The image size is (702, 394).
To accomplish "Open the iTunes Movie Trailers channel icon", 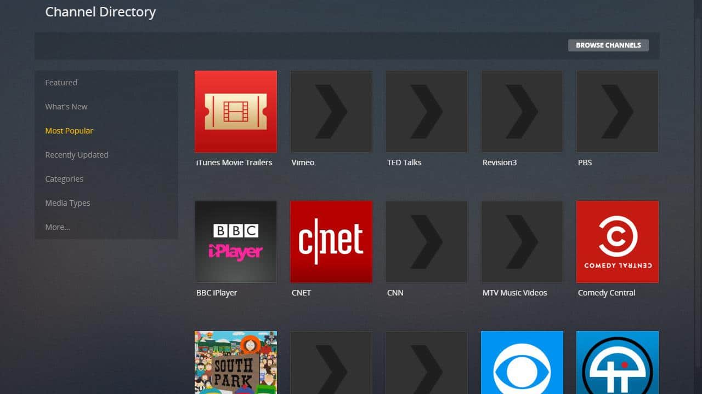I will coord(236,112).
